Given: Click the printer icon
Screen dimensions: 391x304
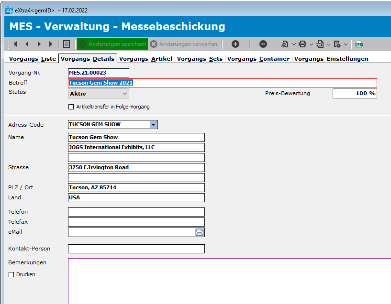Looking at the screenshot, I should coord(303,43).
